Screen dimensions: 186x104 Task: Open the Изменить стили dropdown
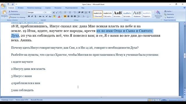pyautogui.click(x=158, y=14)
